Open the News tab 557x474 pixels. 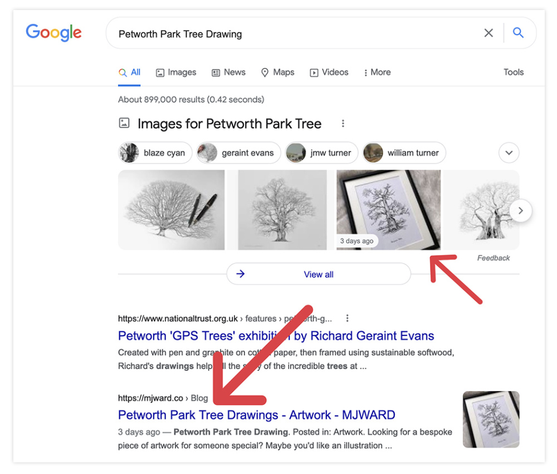(x=228, y=72)
